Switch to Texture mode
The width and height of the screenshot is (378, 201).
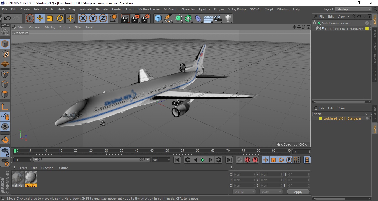(5, 54)
